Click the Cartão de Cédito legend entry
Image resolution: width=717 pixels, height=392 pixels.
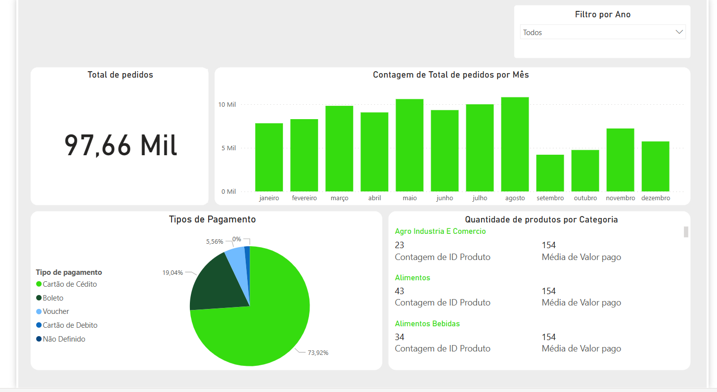click(x=66, y=284)
